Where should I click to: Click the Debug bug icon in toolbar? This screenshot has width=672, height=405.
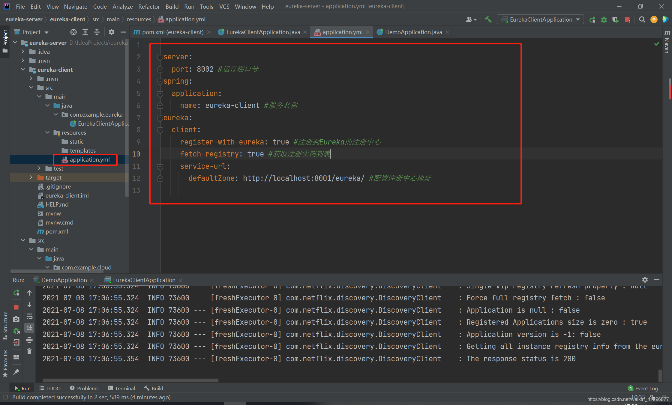click(604, 19)
